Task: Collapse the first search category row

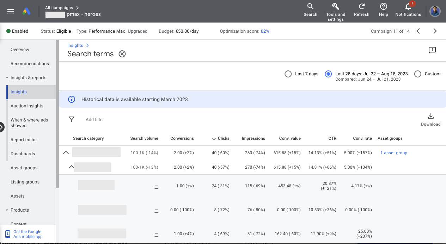Action: pyautogui.click(x=66, y=152)
